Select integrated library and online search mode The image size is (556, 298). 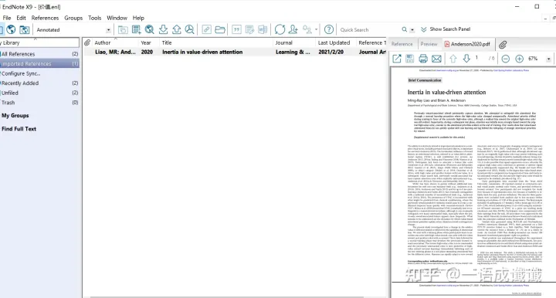tap(24, 30)
